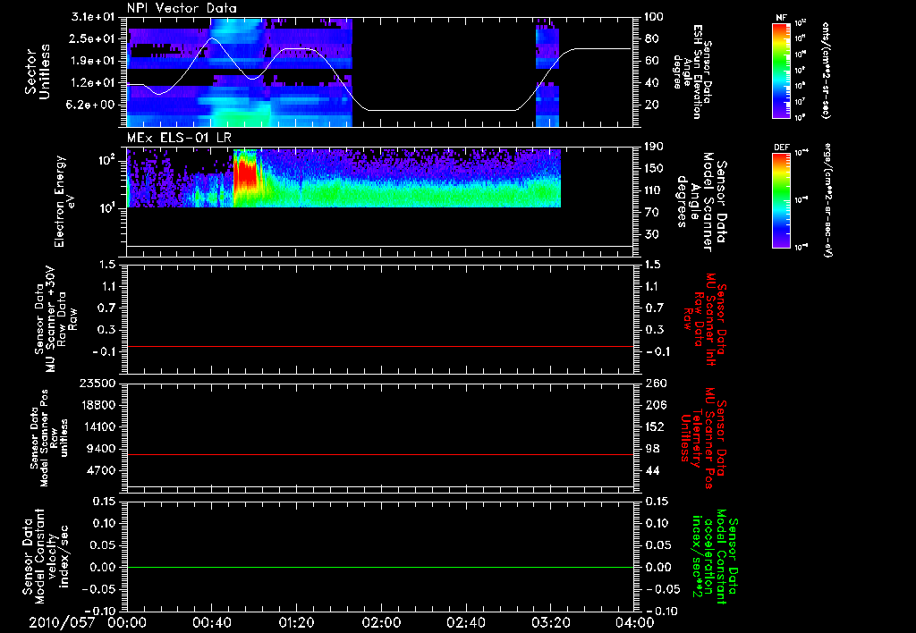Click the 'cnts/(cm**2-sr-sec)' units label
The image size is (916, 633).
tap(826, 71)
